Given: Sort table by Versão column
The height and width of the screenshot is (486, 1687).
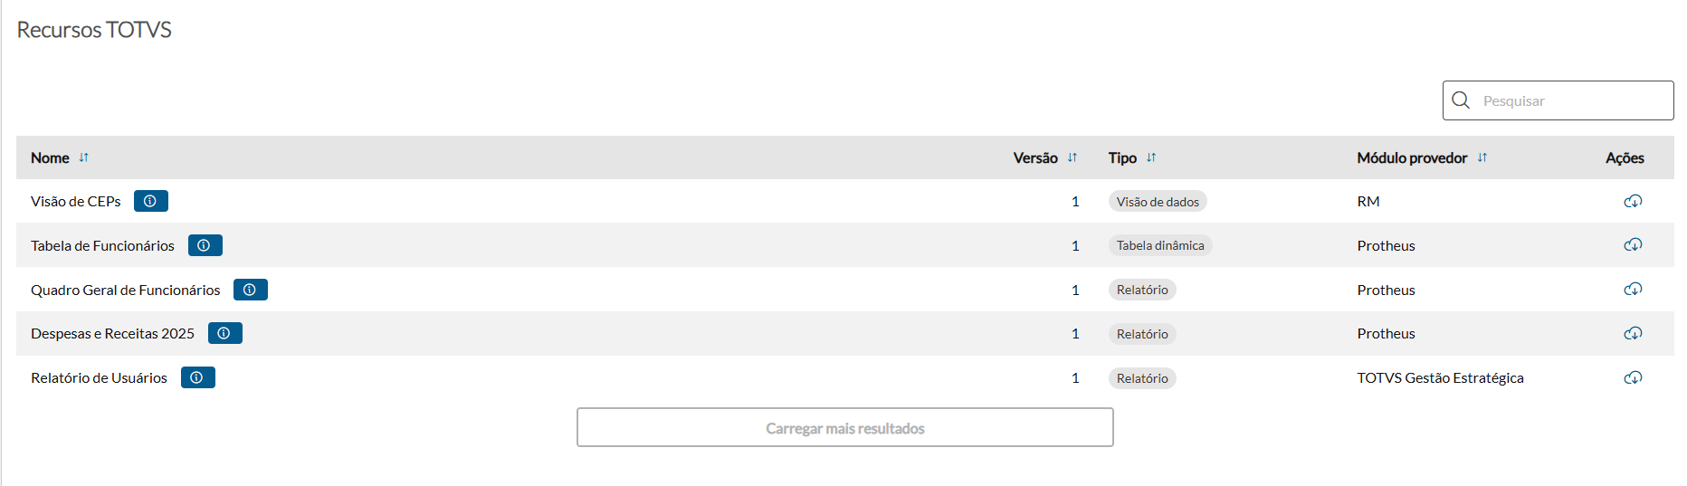Looking at the screenshot, I should pyautogui.click(x=1072, y=157).
